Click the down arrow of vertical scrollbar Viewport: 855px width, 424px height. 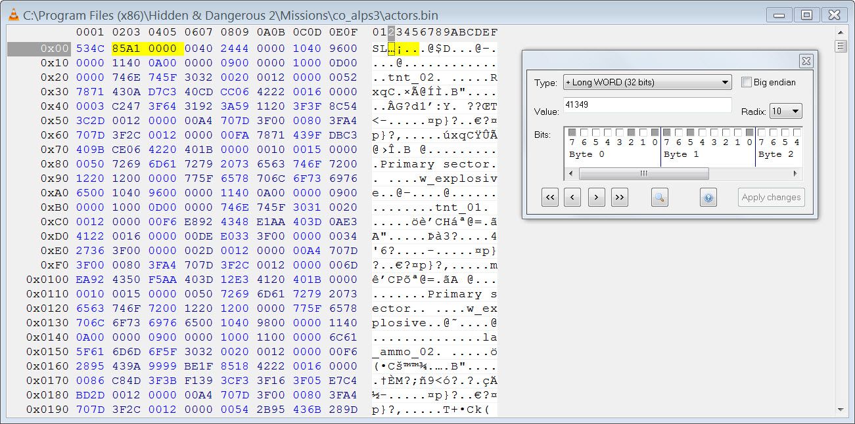[x=841, y=410]
